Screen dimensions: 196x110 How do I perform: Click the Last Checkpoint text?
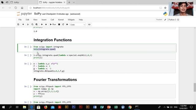pyautogui.click(x=55, y=14)
